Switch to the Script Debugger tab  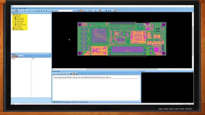(66, 102)
